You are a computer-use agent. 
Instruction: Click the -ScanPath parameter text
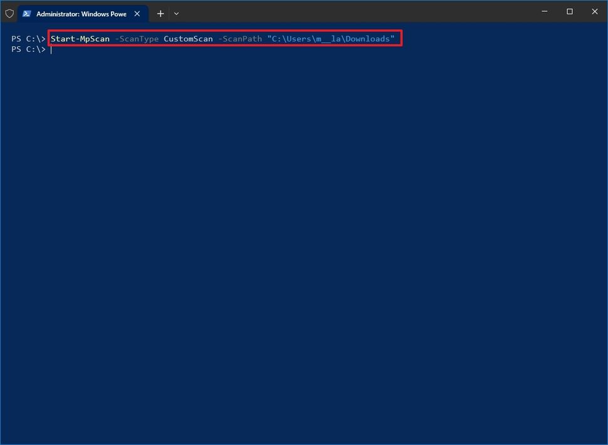[x=240, y=38]
